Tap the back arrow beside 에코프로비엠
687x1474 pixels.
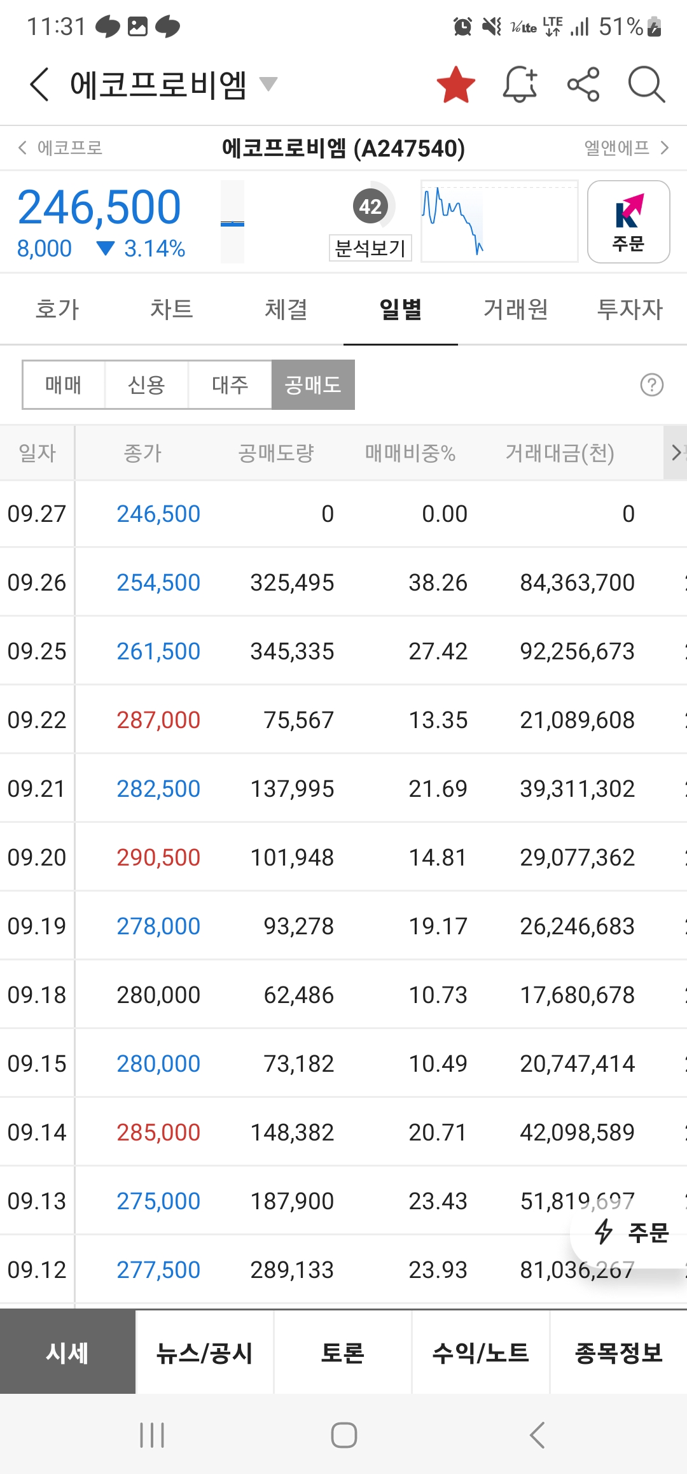pos(39,85)
